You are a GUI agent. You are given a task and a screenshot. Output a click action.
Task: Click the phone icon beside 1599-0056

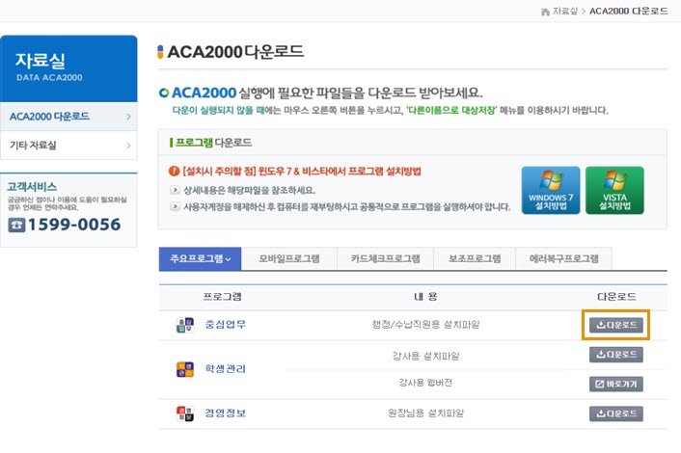tap(18, 225)
